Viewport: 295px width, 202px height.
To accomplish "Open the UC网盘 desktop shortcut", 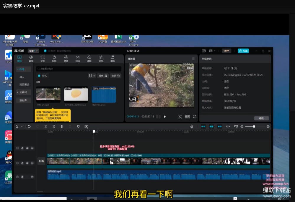I will point(103,39).
